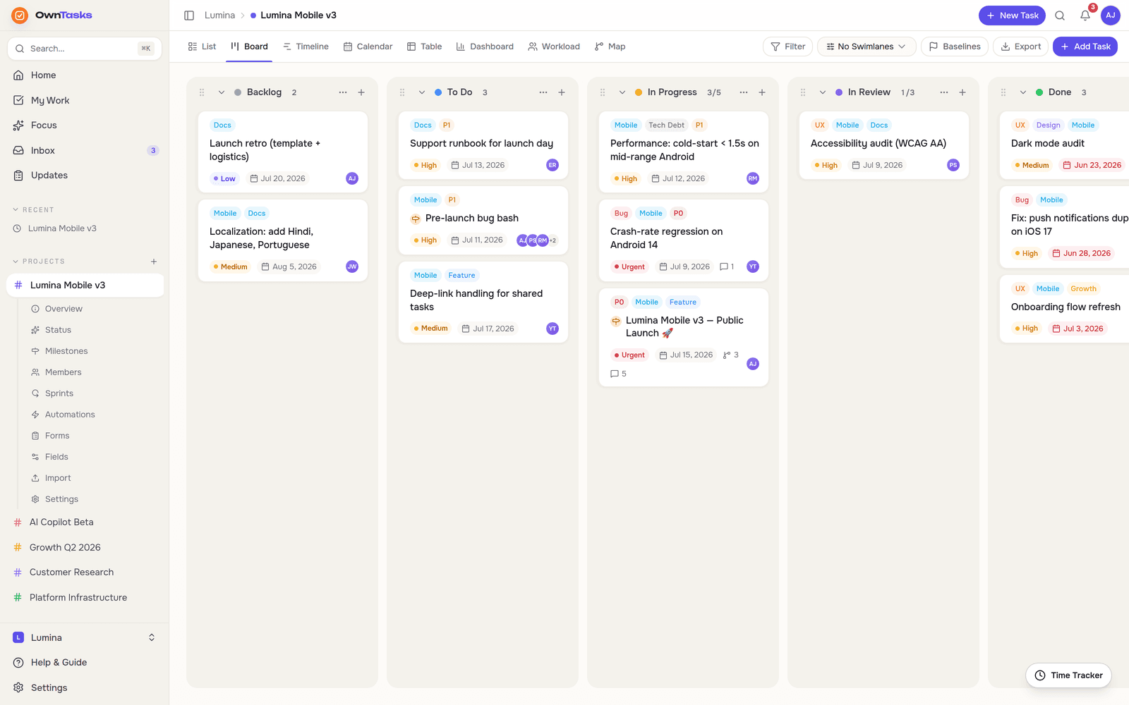This screenshot has height=705, width=1129.
Task: Open the Filter button
Action: click(788, 47)
